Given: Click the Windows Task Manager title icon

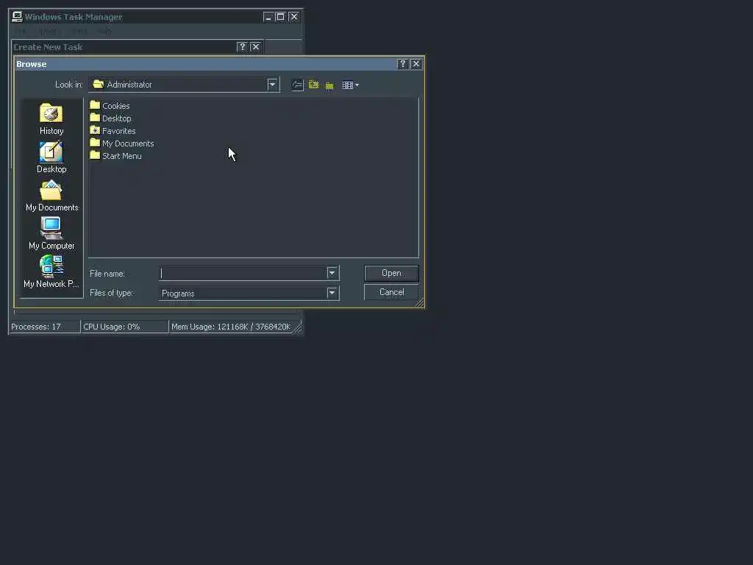Looking at the screenshot, I should 18,17.
